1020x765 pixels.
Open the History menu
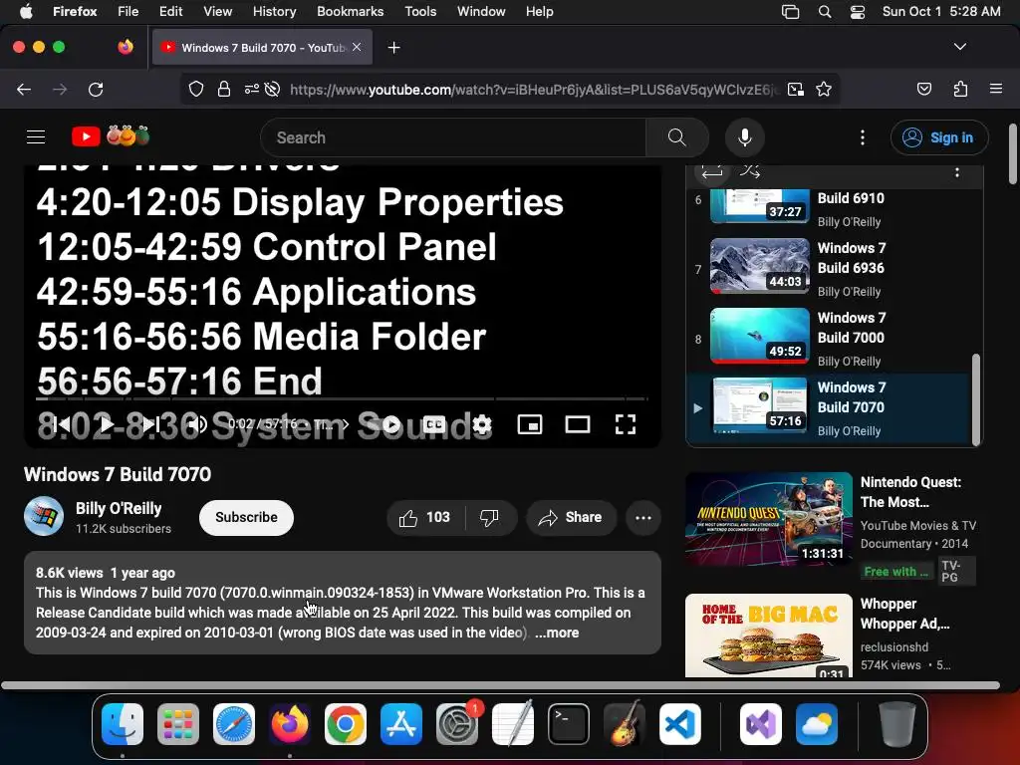click(x=274, y=12)
